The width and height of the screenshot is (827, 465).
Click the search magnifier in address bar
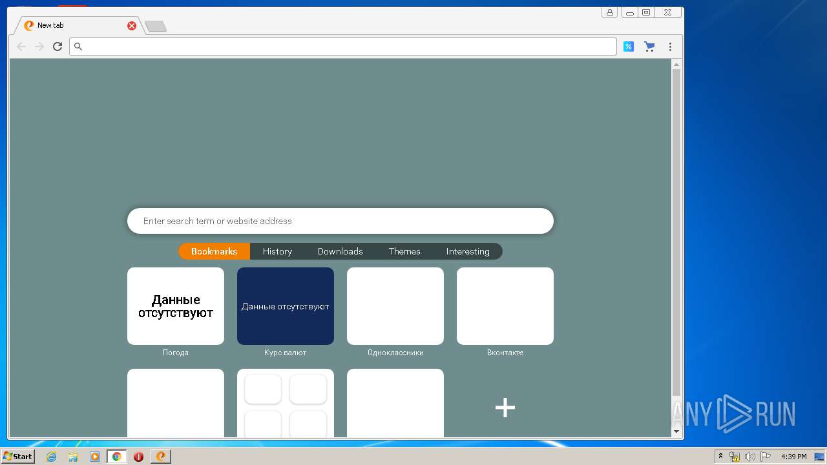tap(78, 46)
